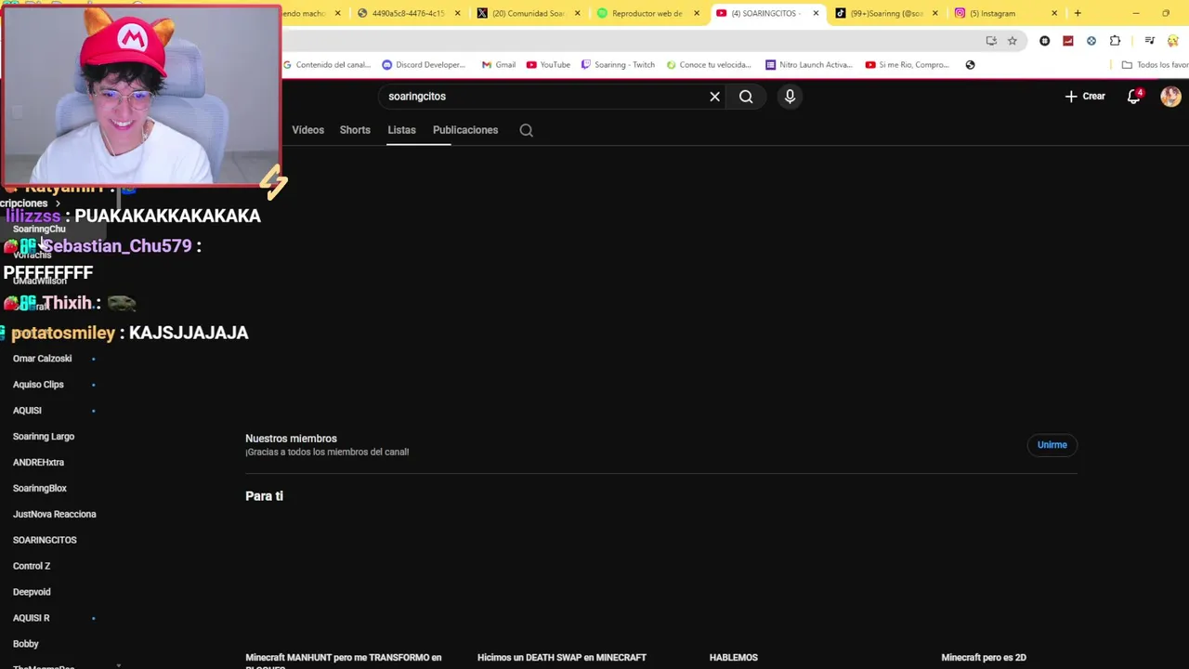Viewport: 1189px width, 669px height.
Task: Open Contenido del canal bookmark
Action: click(326, 65)
